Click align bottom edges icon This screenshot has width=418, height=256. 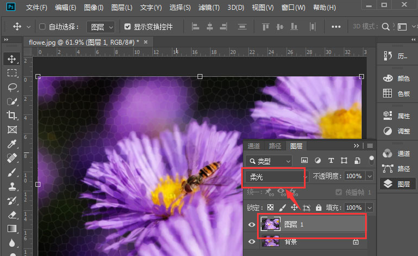click(294, 26)
